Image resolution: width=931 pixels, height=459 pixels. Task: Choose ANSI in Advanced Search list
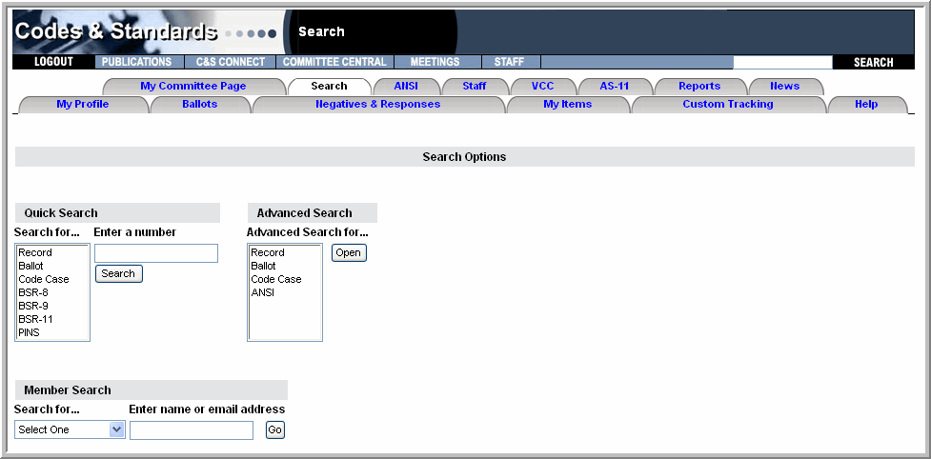point(262,292)
